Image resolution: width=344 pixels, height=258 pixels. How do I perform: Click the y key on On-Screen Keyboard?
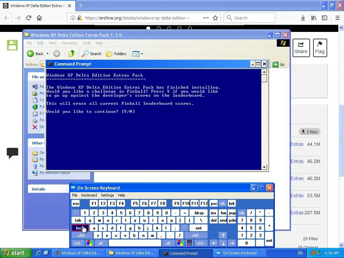(x=135, y=220)
